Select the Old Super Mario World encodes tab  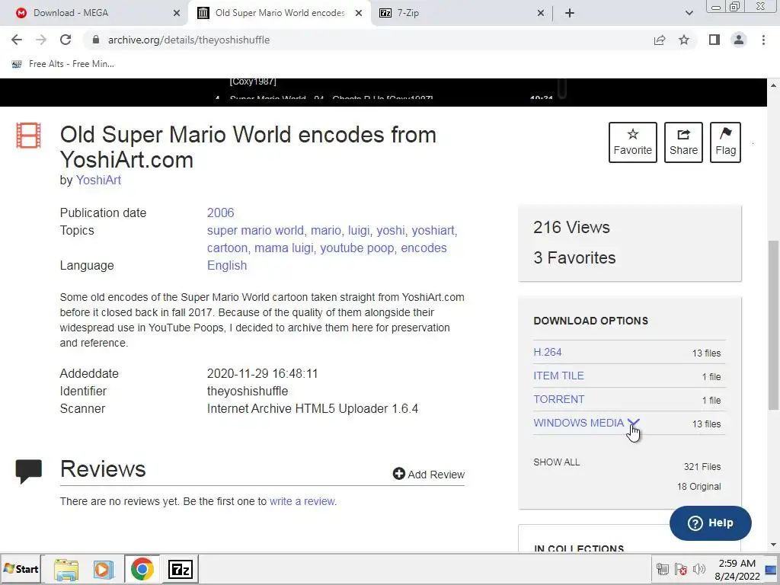[280, 13]
